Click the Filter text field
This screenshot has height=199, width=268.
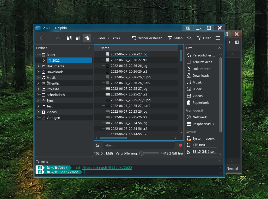point(139,145)
